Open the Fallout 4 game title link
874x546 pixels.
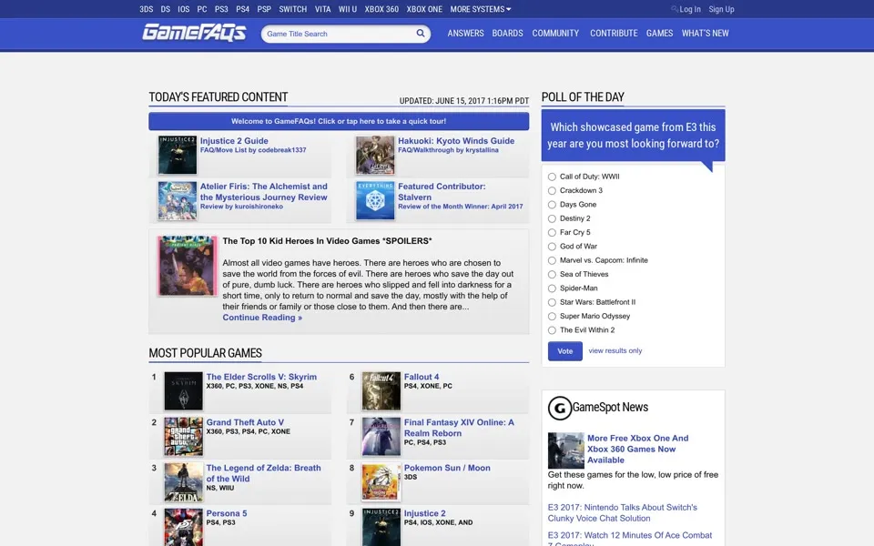pos(422,377)
